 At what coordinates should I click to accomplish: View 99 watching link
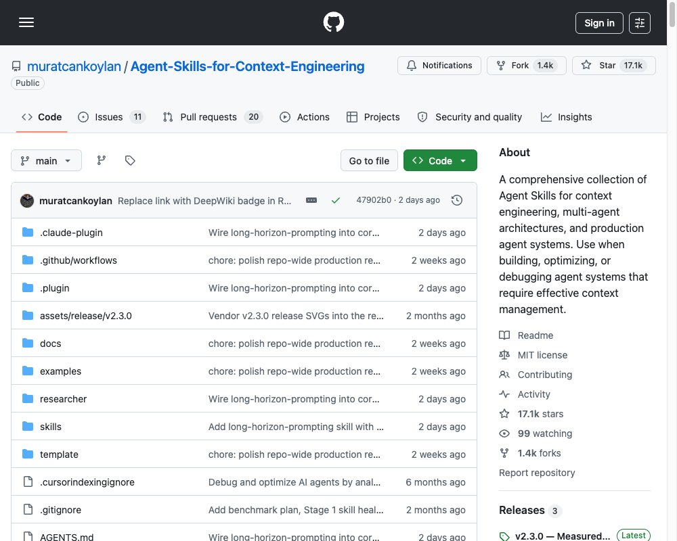[x=545, y=433]
